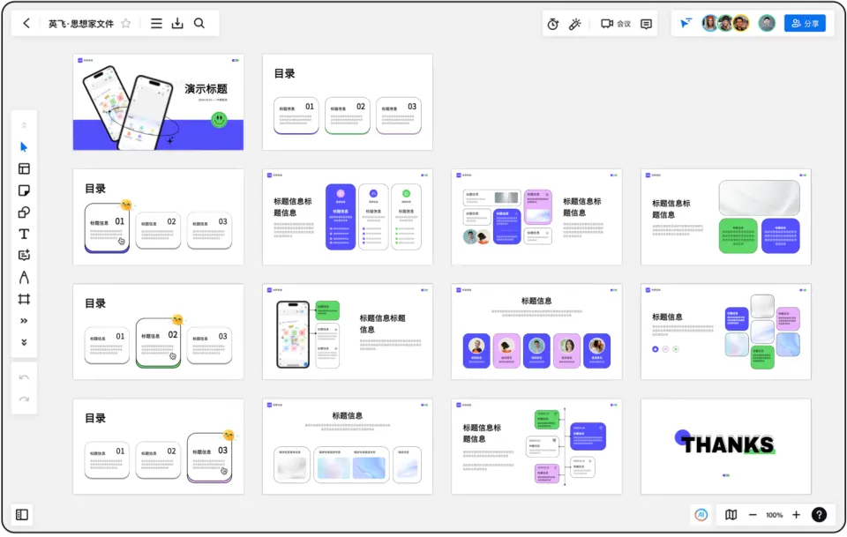Click the 英飞·思想家文件 file title

(81, 23)
